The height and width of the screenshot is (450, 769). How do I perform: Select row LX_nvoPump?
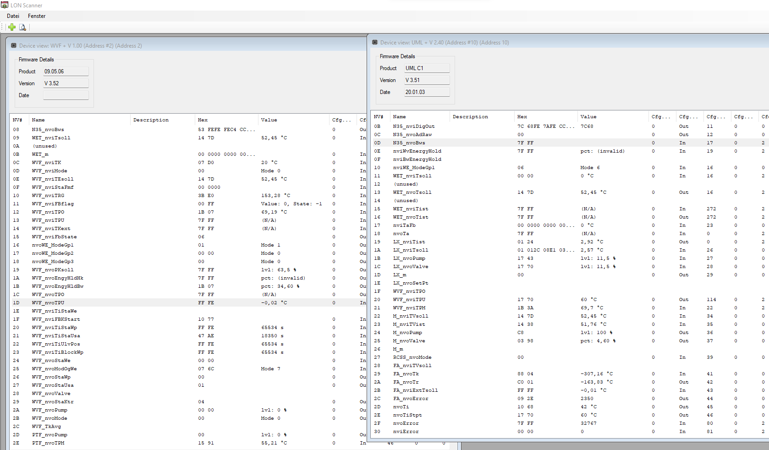click(x=570, y=258)
